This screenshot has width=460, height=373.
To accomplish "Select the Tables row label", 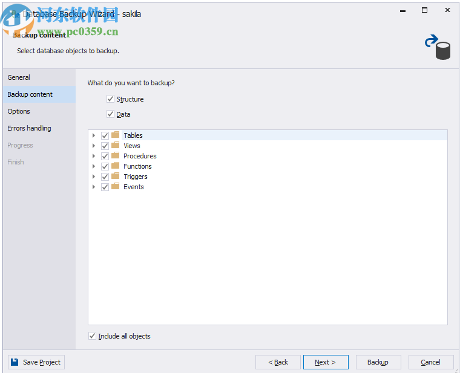I will [x=133, y=135].
